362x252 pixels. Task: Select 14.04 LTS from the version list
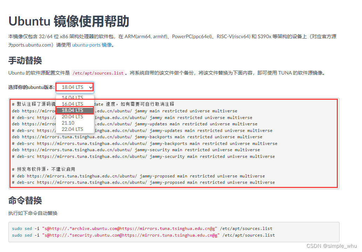tap(72, 98)
